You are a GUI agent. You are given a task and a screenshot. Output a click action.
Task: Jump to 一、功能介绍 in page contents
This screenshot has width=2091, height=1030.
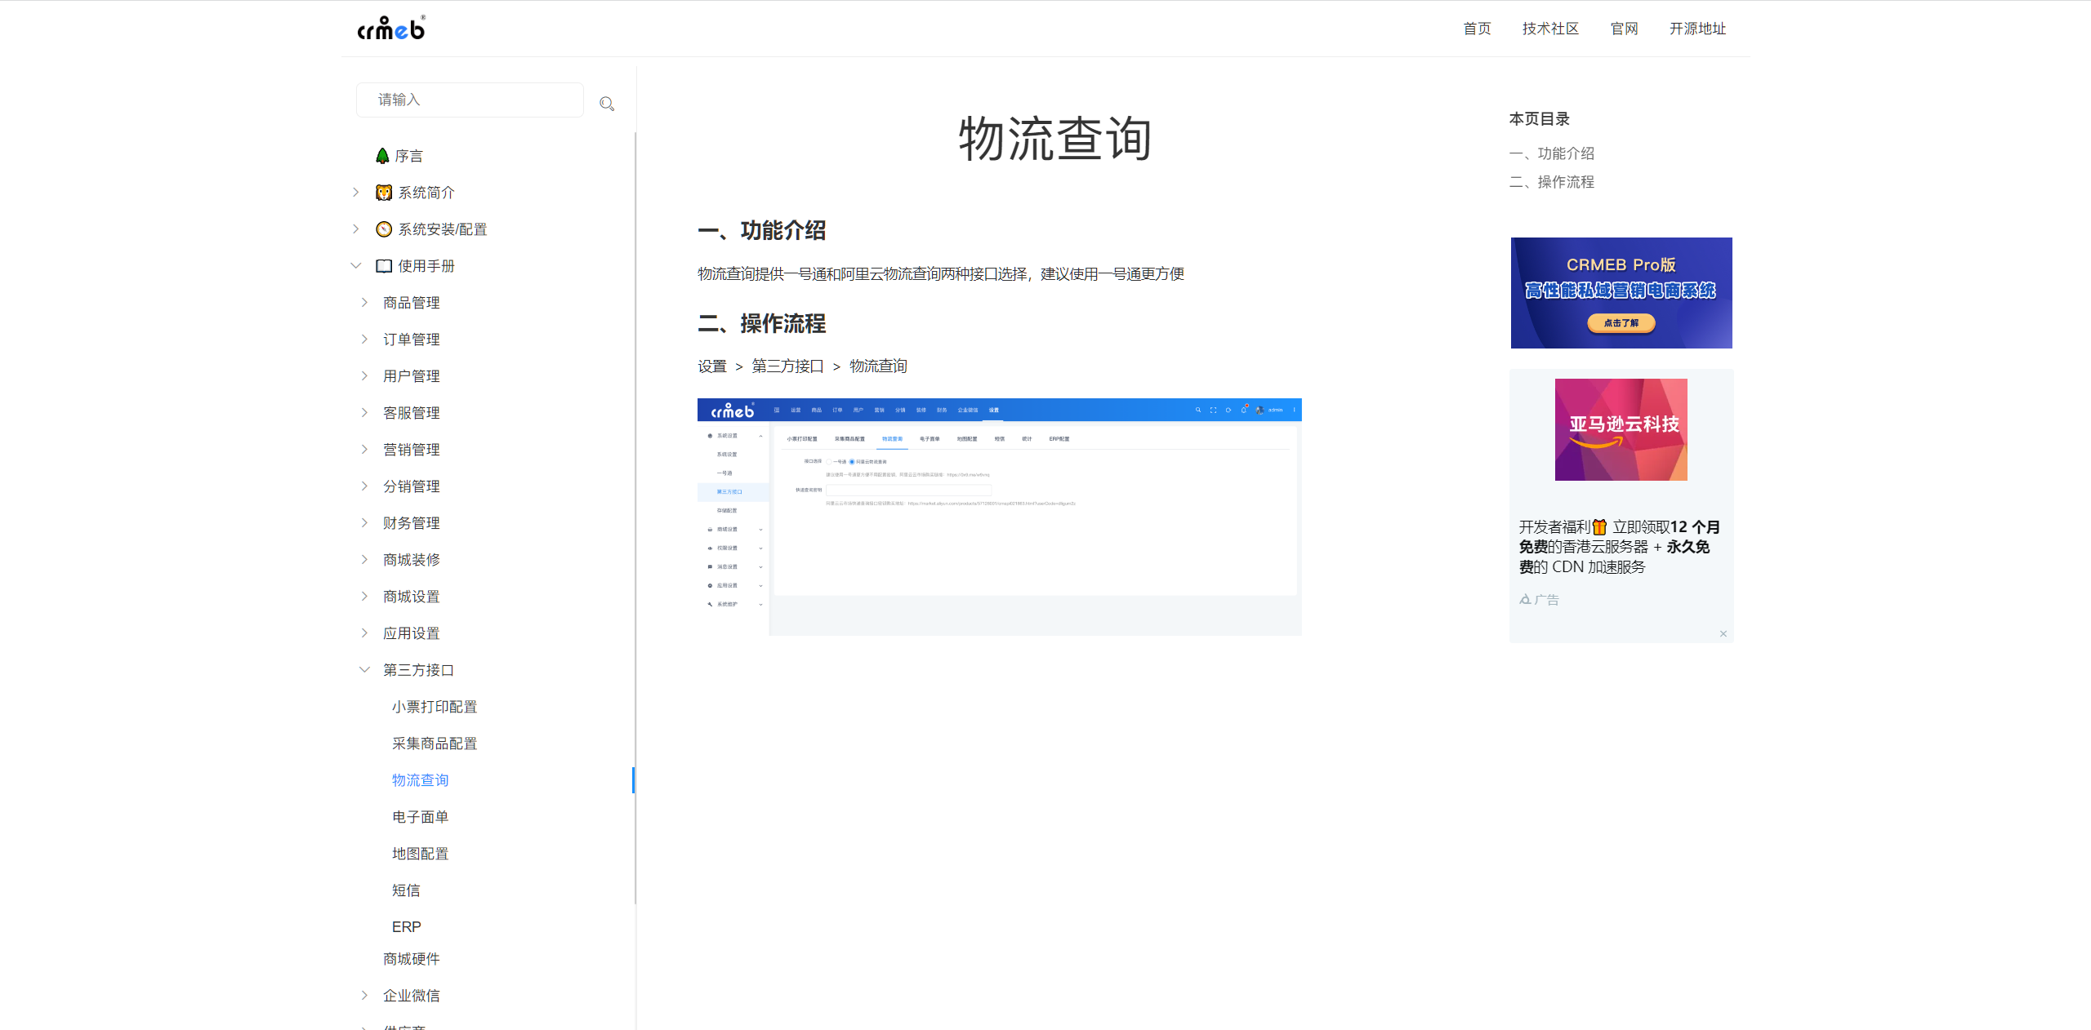(1552, 153)
